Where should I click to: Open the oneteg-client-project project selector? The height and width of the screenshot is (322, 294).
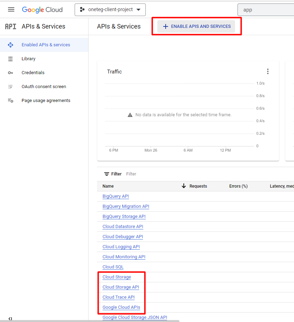coord(110,10)
